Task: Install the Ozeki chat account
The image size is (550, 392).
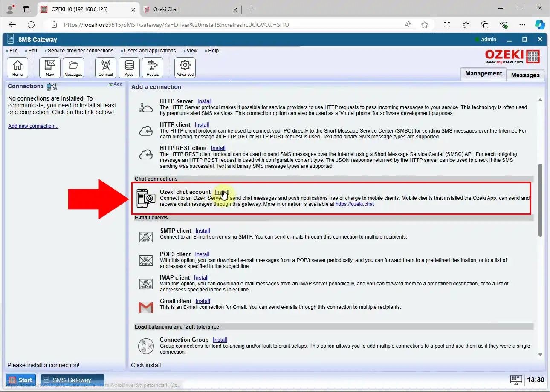Action: [222, 192]
